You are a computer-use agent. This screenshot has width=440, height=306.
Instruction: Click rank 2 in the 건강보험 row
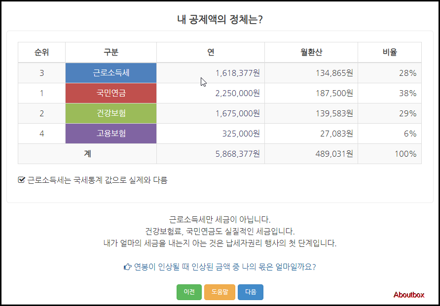pyautogui.click(x=42, y=113)
